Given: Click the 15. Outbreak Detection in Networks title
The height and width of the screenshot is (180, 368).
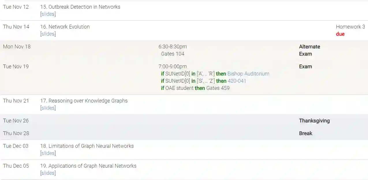Looking at the screenshot, I should (80, 7).
